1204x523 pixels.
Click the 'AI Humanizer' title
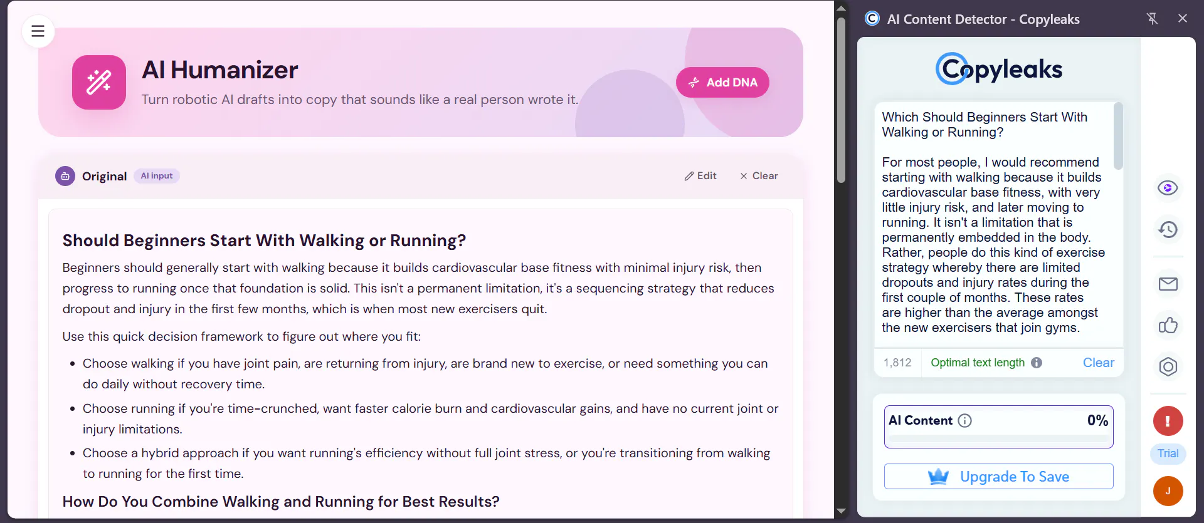tap(219, 70)
